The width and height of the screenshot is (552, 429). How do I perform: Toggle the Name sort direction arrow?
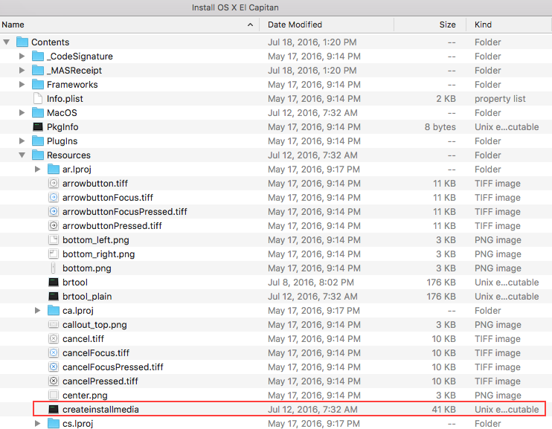click(250, 25)
